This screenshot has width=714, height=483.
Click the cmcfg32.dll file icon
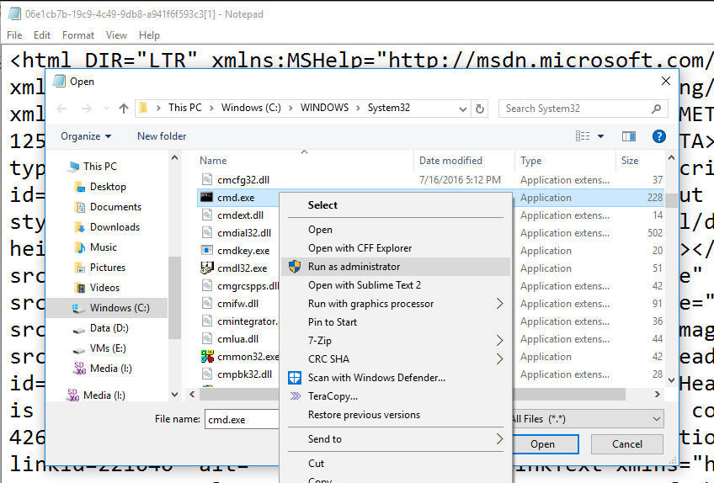point(207,179)
